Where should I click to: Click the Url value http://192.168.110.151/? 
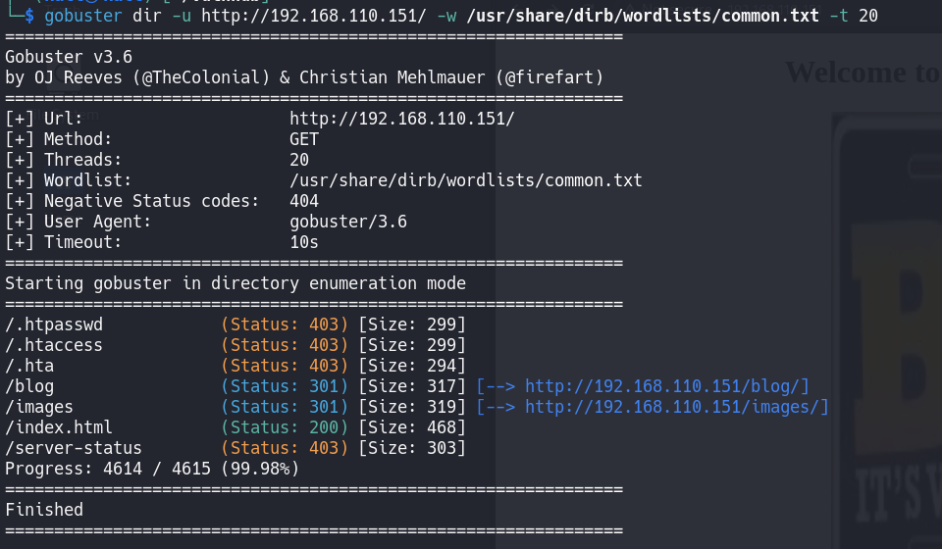(x=402, y=119)
